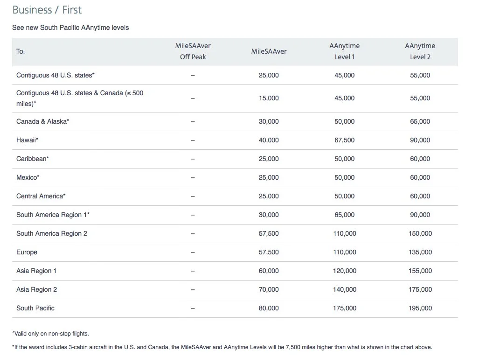This screenshot has width=479, height=358.
Task: Select Asia Region 1's 120,000 value
Action: click(344, 271)
